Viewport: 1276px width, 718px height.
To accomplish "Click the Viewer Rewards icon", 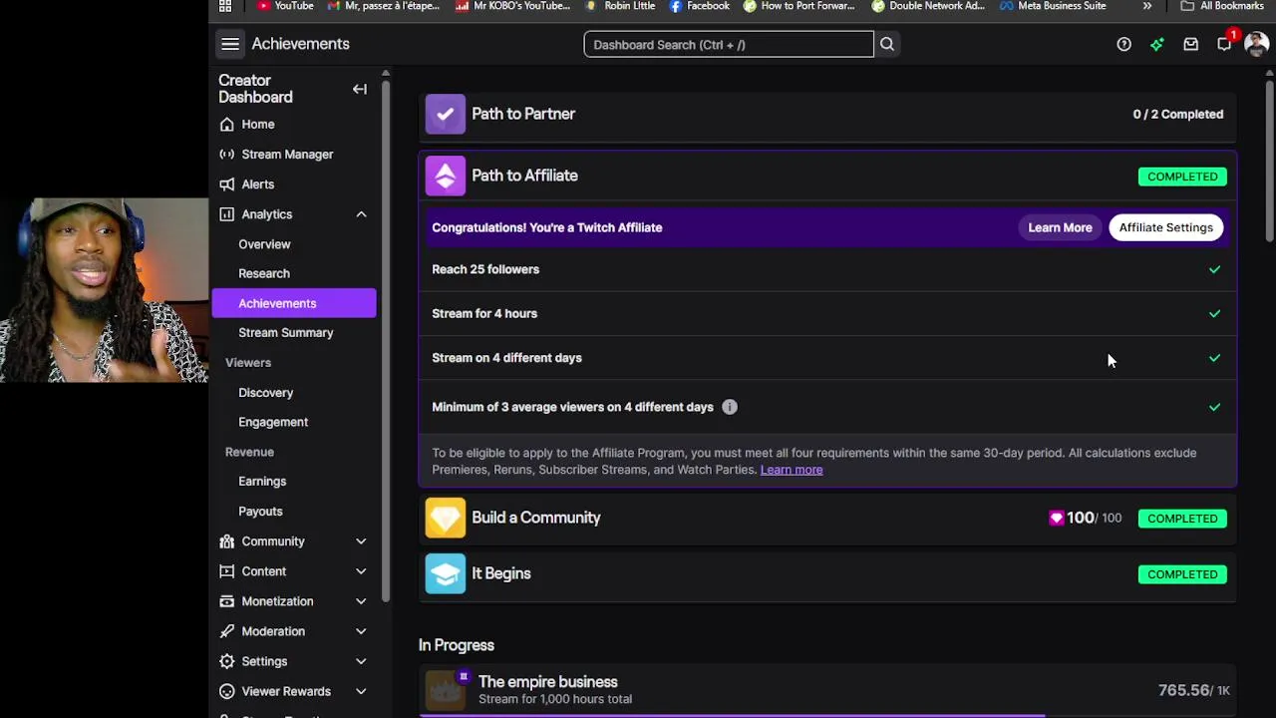I will (227, 691).
